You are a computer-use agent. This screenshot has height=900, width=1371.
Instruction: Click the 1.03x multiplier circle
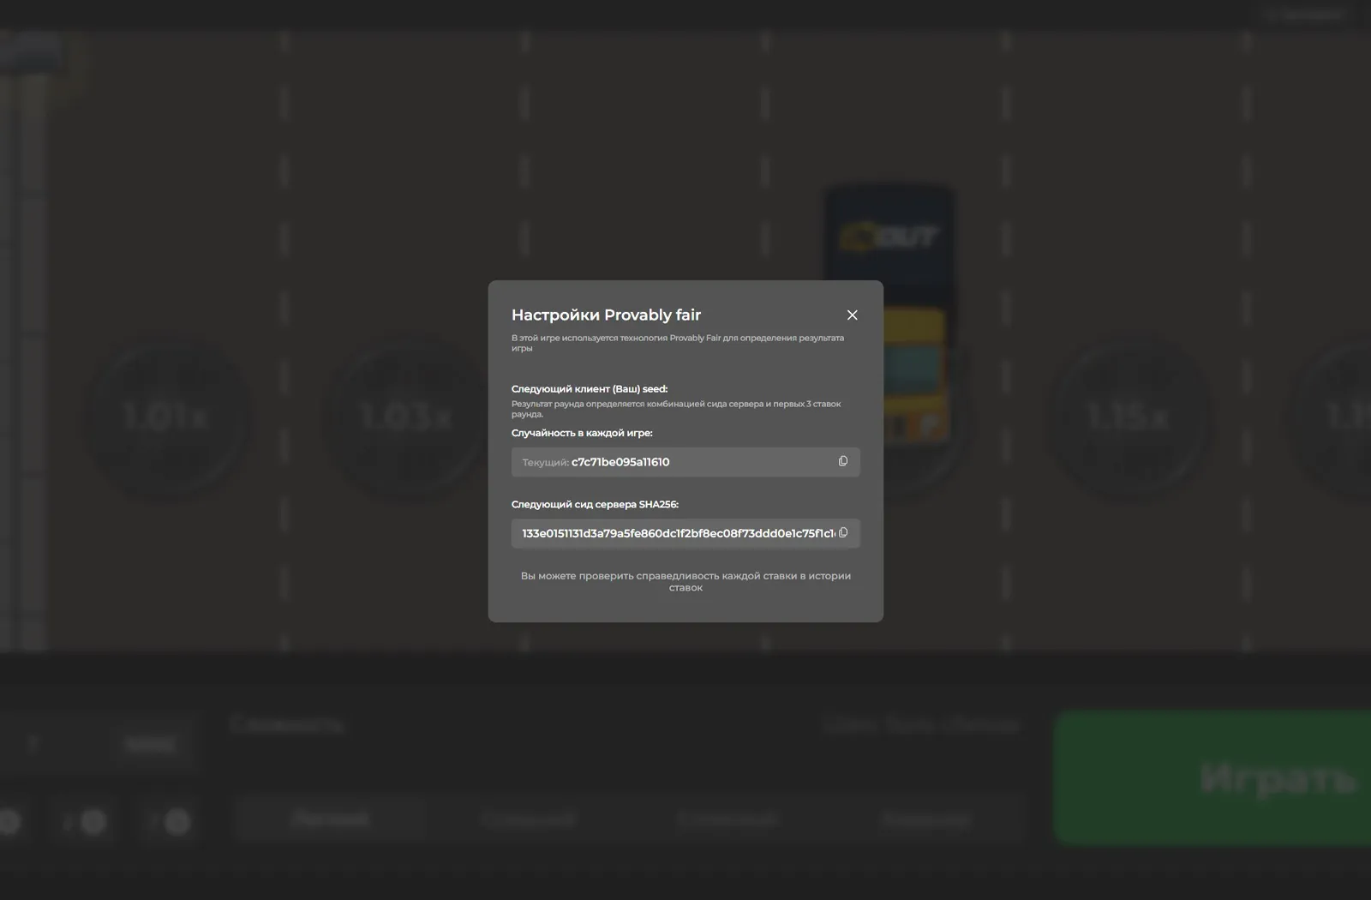[406, 417]
